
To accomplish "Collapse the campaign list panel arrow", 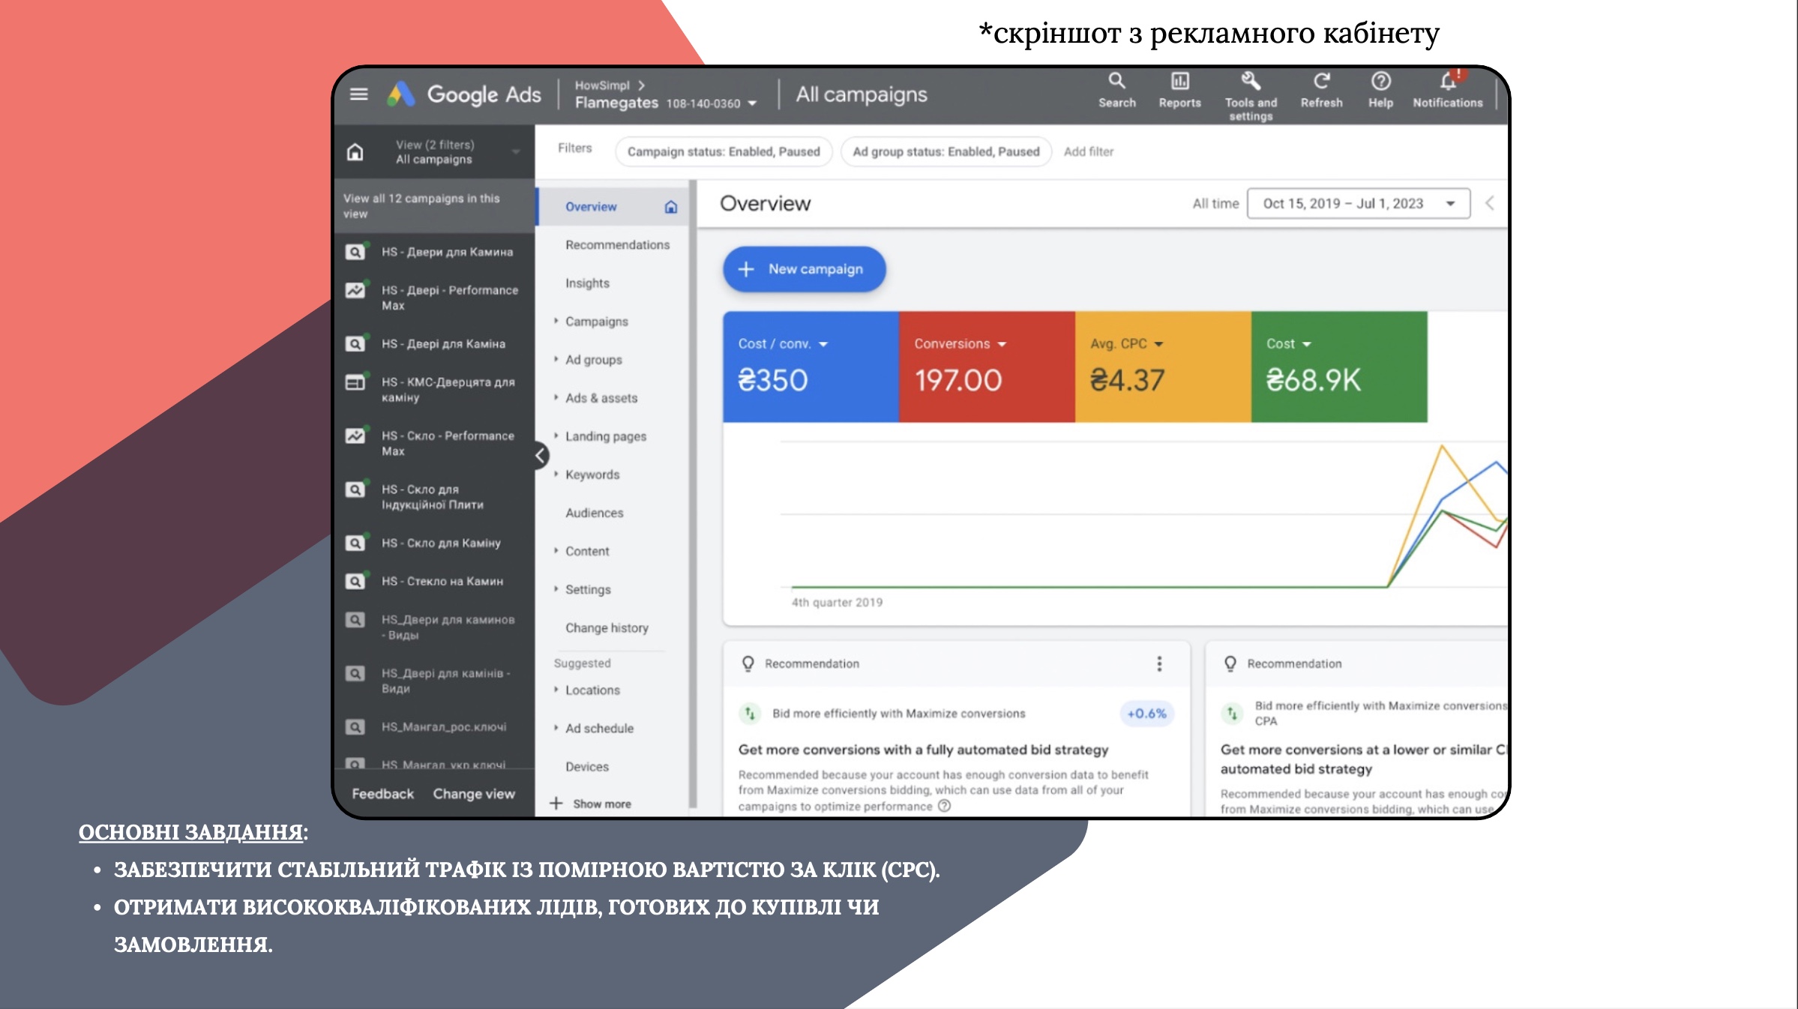I will click(540, 455).
